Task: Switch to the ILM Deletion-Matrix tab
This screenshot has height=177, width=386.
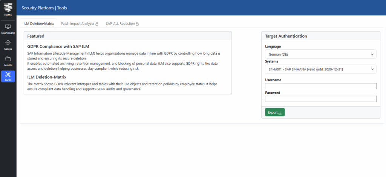Action: click(x=38, y=23)
